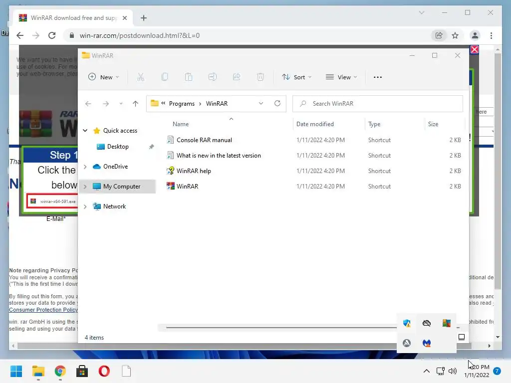Bookmark this page with star icon in Chrome
This screenshot has height=383, width=511.
pyautogui.click(x=455, y=35)
